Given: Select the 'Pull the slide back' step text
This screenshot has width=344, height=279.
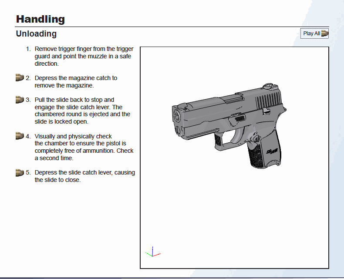Looking at the screenshot, I should pyautogui.click(x=83, y=111).
